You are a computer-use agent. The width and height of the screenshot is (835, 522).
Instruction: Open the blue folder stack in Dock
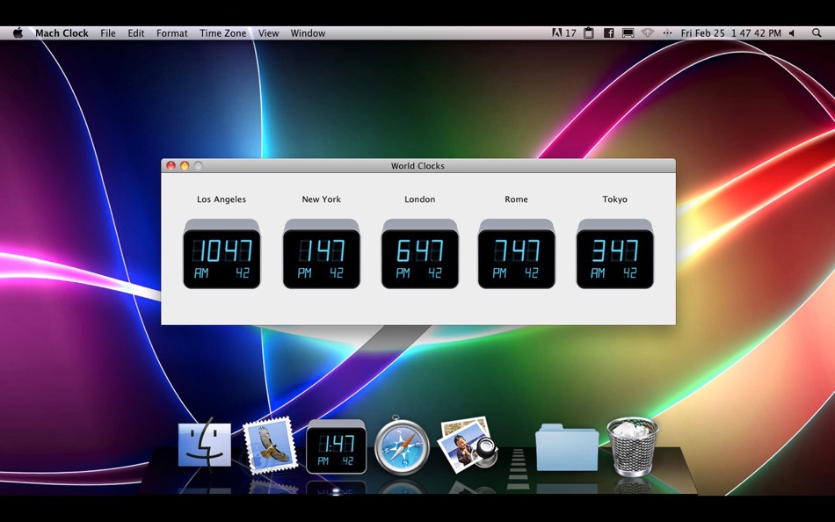pos(567,447)
